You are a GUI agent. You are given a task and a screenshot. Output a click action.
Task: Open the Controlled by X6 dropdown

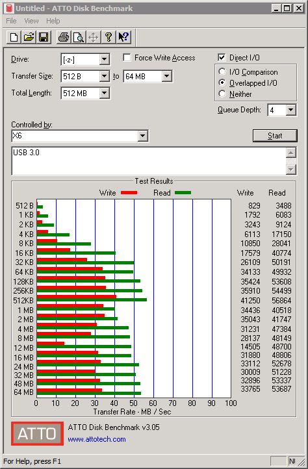pos(143,136)
